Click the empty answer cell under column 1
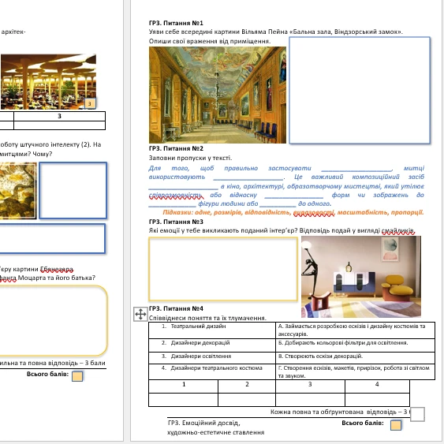 (x=183, y=400)
